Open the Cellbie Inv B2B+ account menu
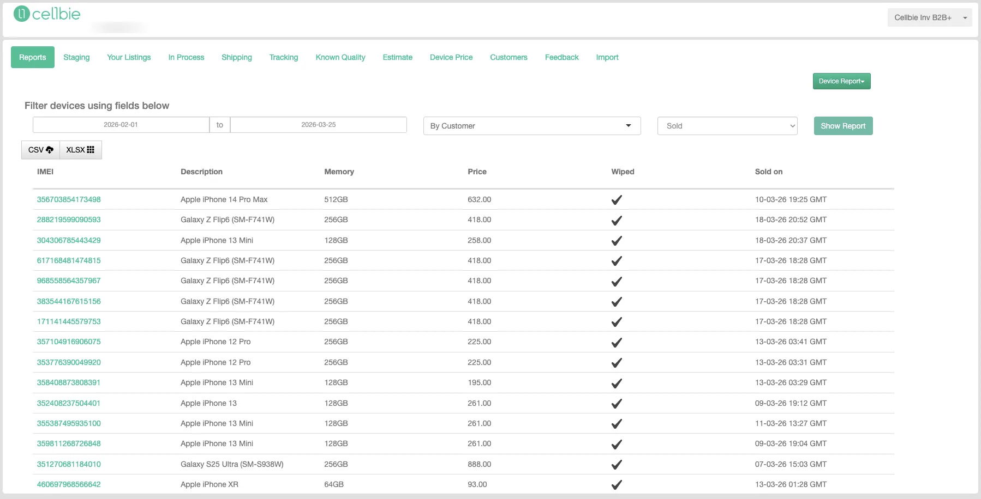The width and height of the screenshot is (981, 499). tap(930, 17)
